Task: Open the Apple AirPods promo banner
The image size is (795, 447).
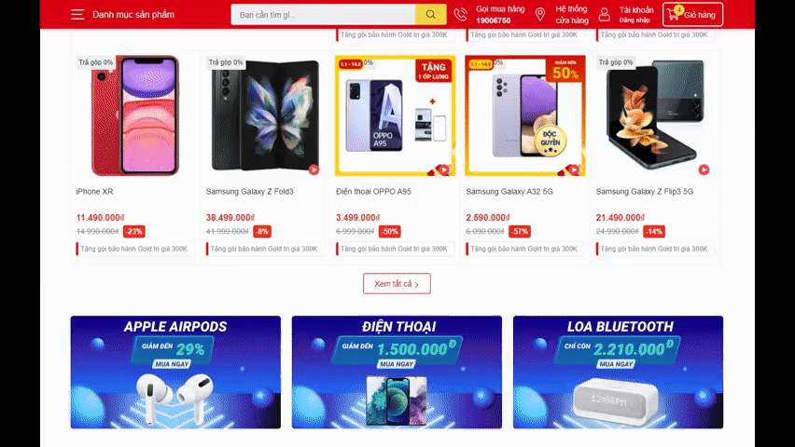Action: (175, 372)
